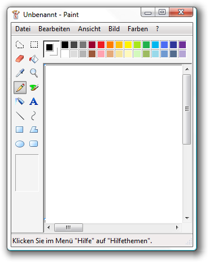Image resolution: width=209 pixels, height=263 pixels.
Task: Open the Bild menu
Action: tap(114, 29)
